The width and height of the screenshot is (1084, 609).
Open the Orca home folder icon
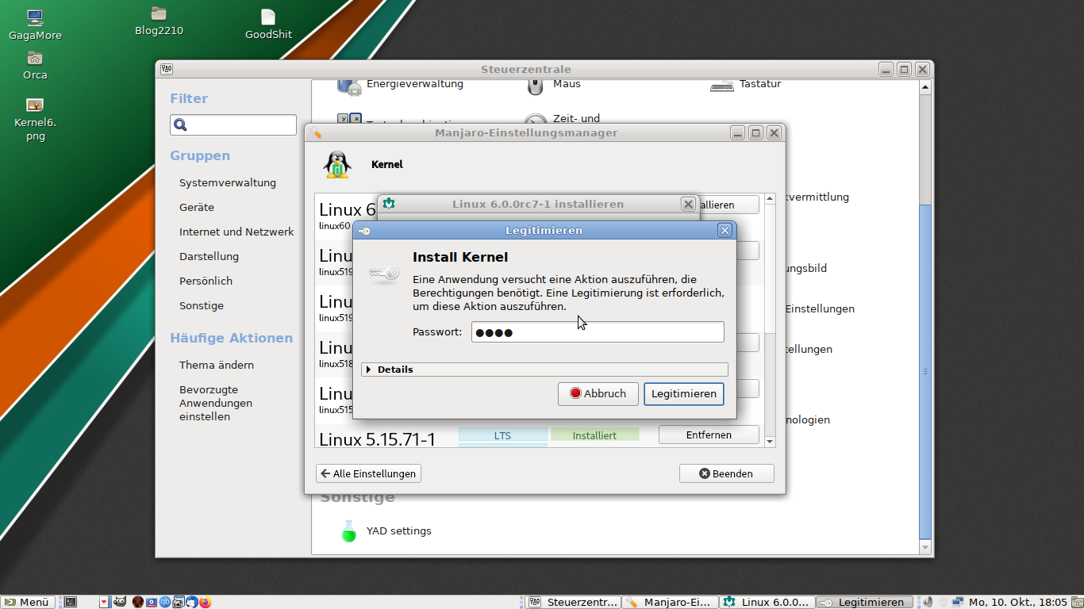point(35,58)
